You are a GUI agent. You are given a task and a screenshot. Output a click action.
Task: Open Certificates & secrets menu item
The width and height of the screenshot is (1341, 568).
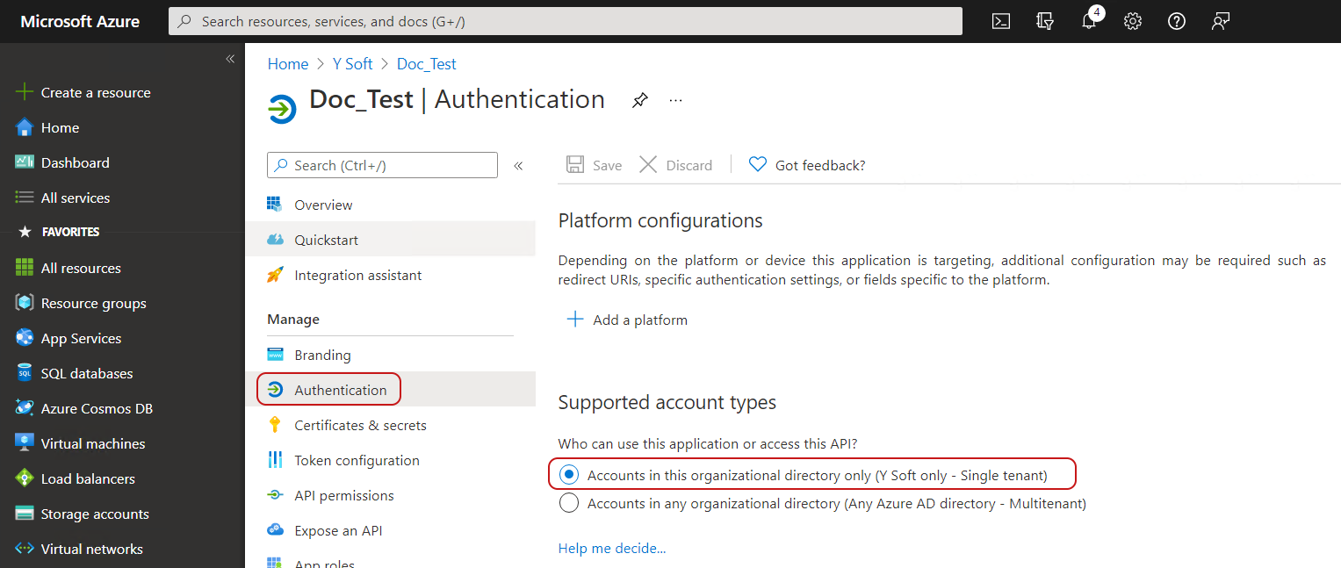click(360, 425)
